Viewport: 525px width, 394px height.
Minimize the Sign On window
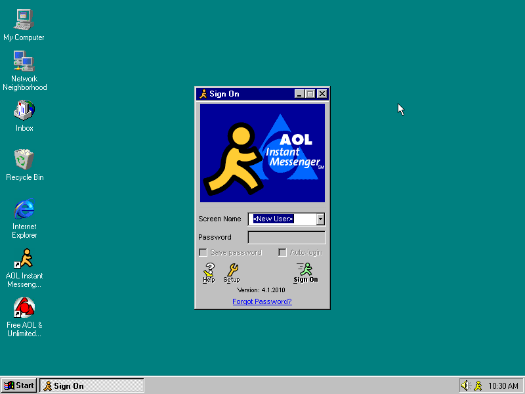(x=299, y=94)
